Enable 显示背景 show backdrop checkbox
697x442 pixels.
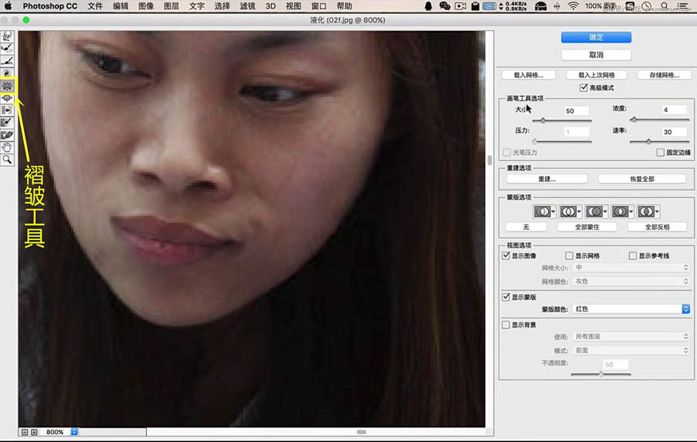(506, 324)
